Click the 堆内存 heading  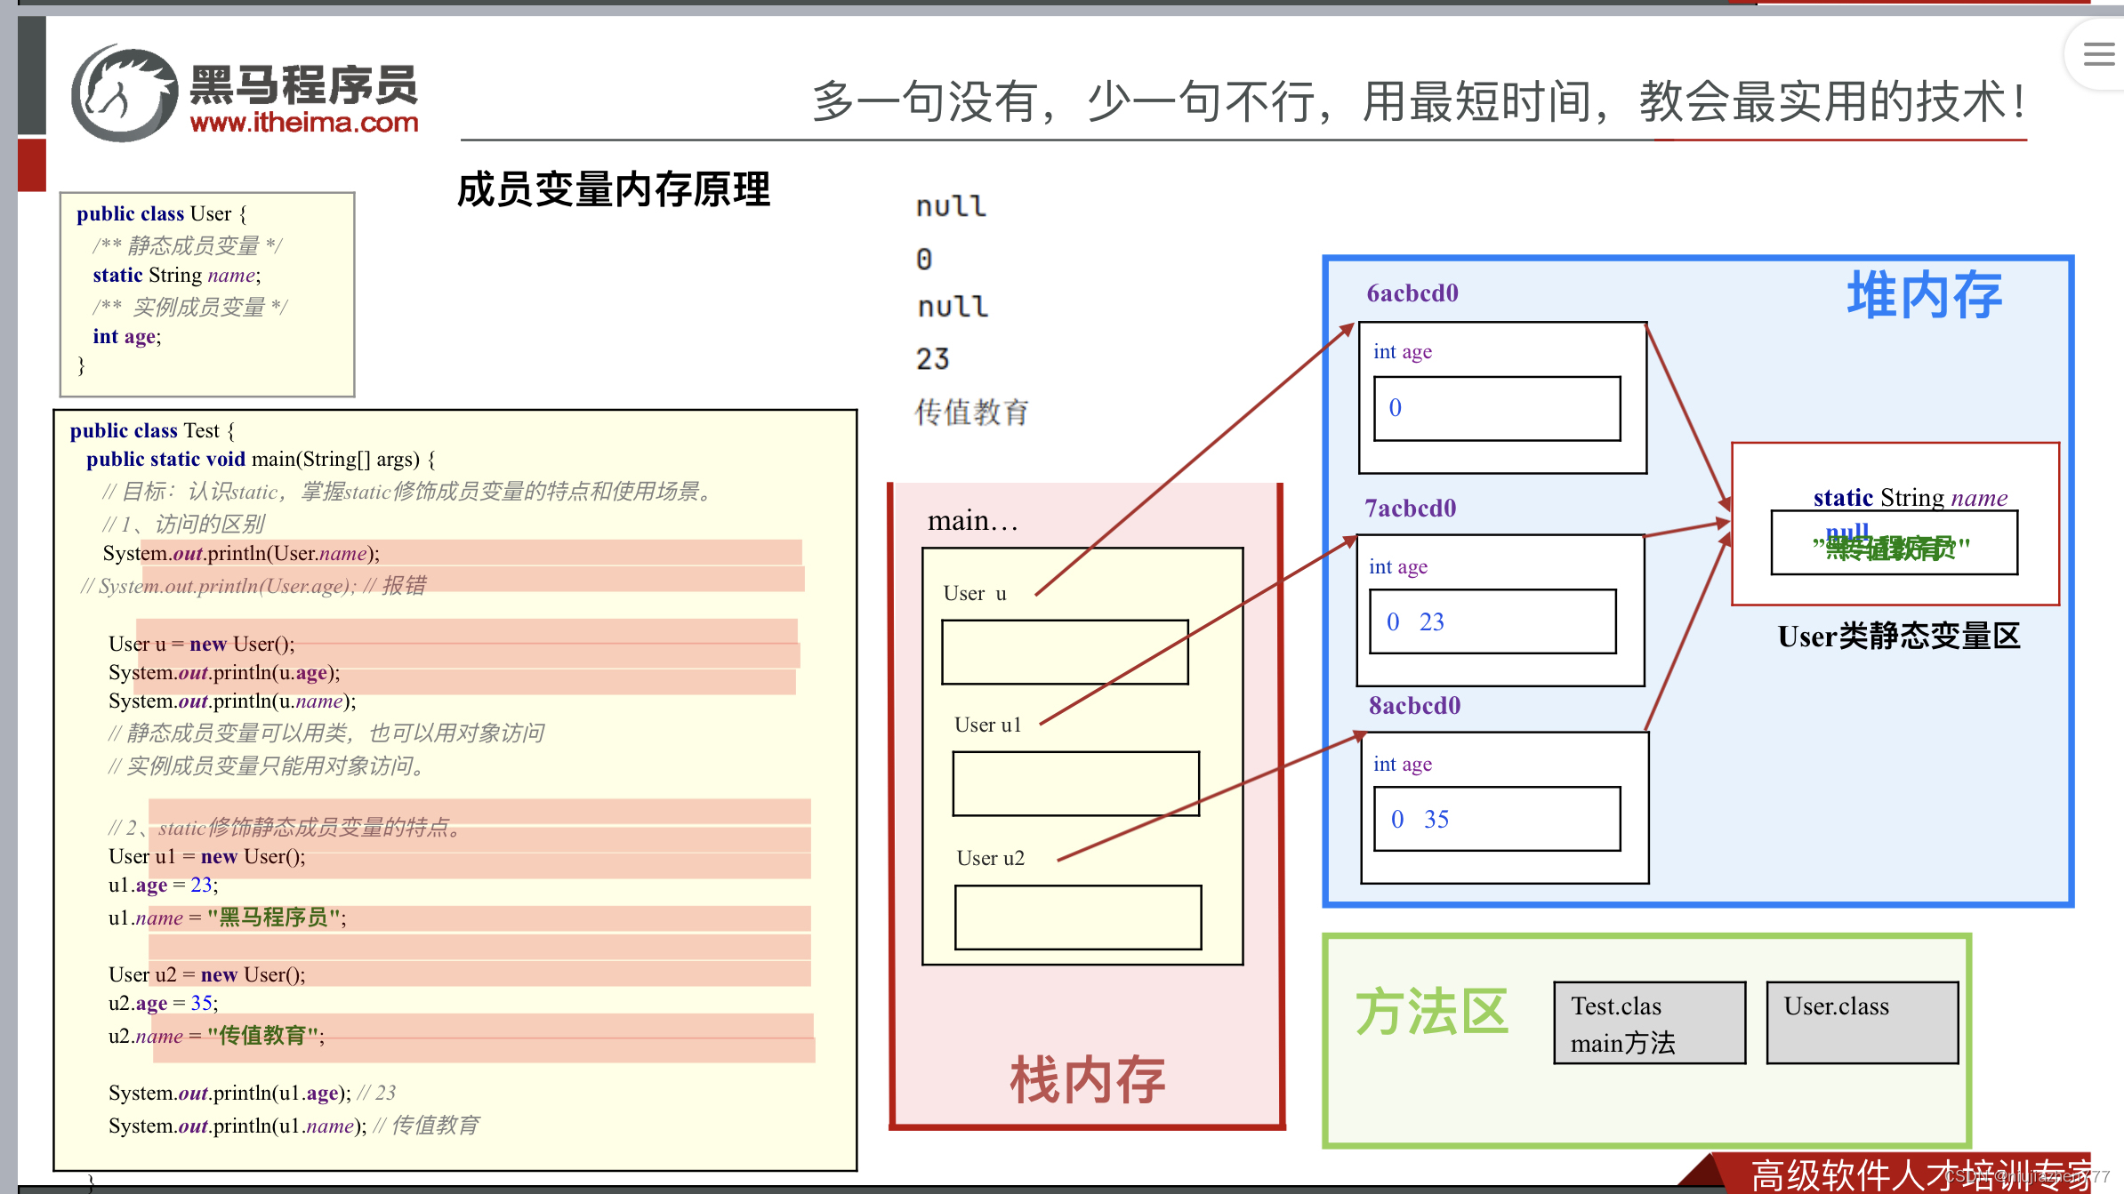pos(1924,296)
